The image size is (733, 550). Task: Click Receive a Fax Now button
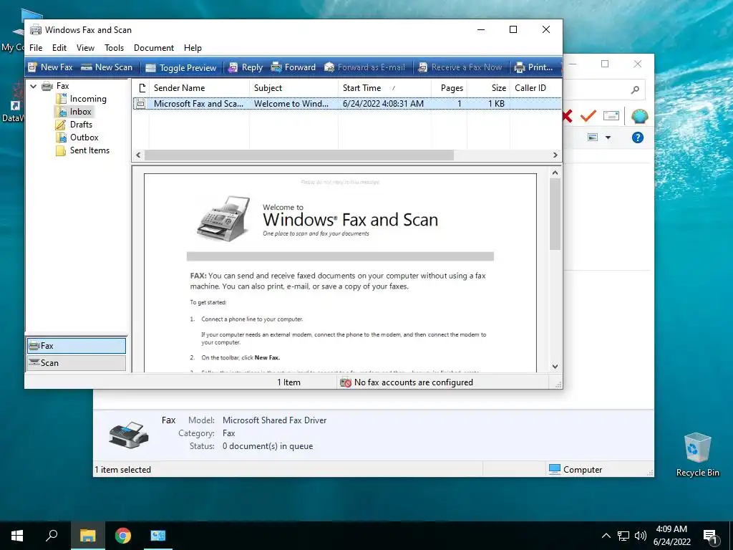[x=460, y=67]
